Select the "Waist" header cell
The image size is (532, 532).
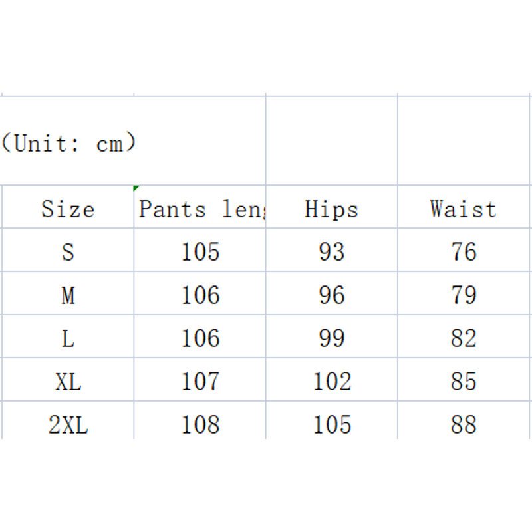click(x=463, y=209)
